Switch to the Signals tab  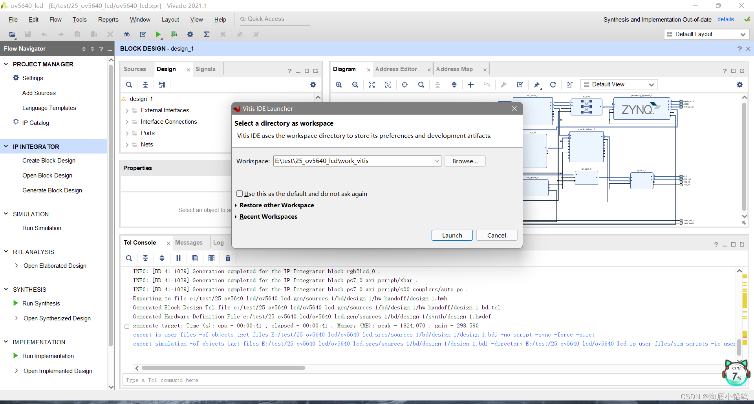point(205,69)
